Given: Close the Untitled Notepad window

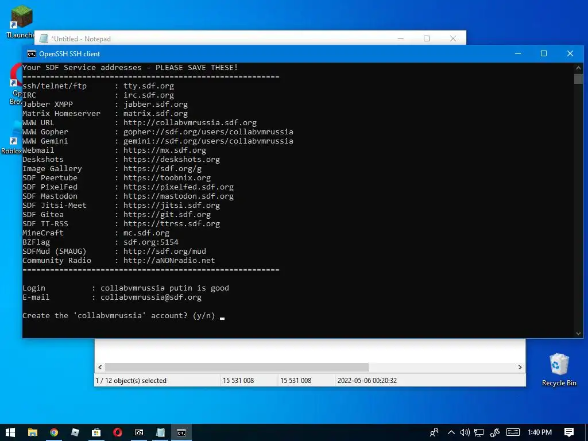Looking at the screenshot, I should (x=453, y=38).
